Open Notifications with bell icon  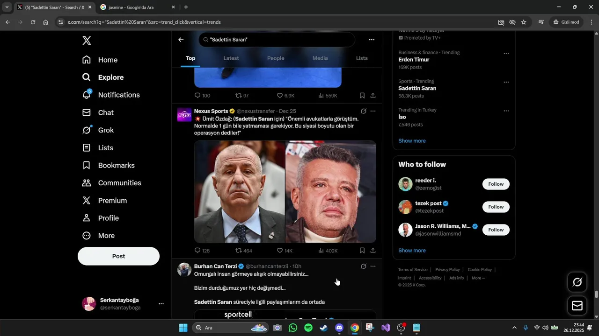pyautogui.click(x=111, y=95)
